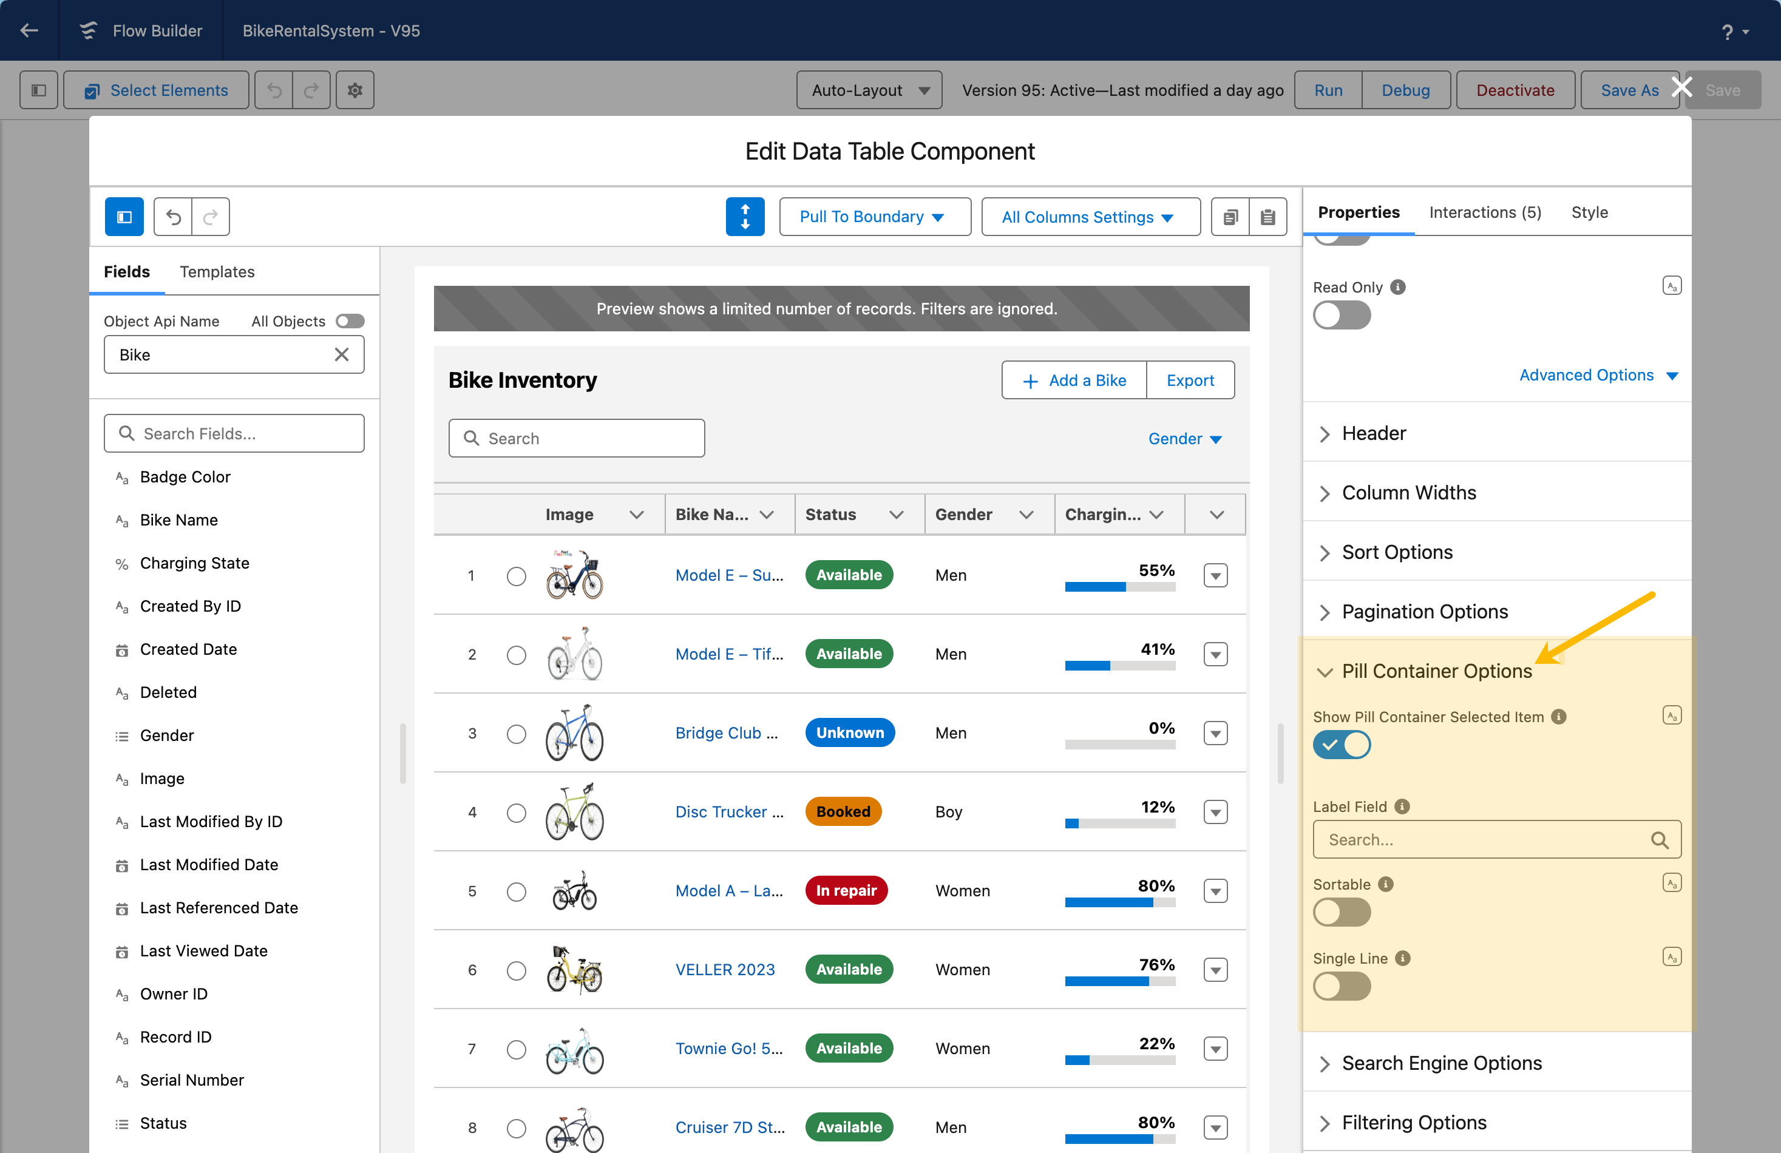Click the paste clipboard icon
Screen dimensions: 1781x1153
1267,217
